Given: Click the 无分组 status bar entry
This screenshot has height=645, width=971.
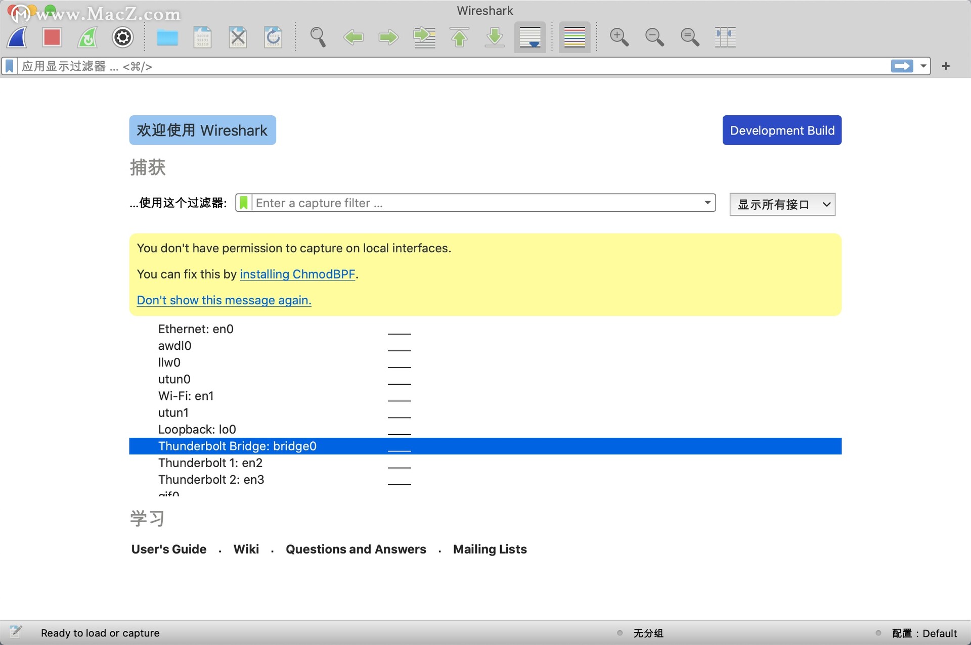Looking at the screenshot, I should click(x=648, y=633).
